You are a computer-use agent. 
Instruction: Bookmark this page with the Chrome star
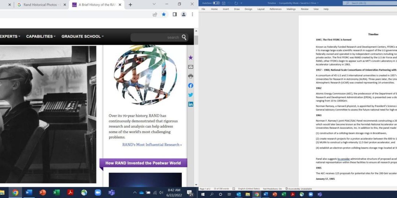(x=164, y=14)
